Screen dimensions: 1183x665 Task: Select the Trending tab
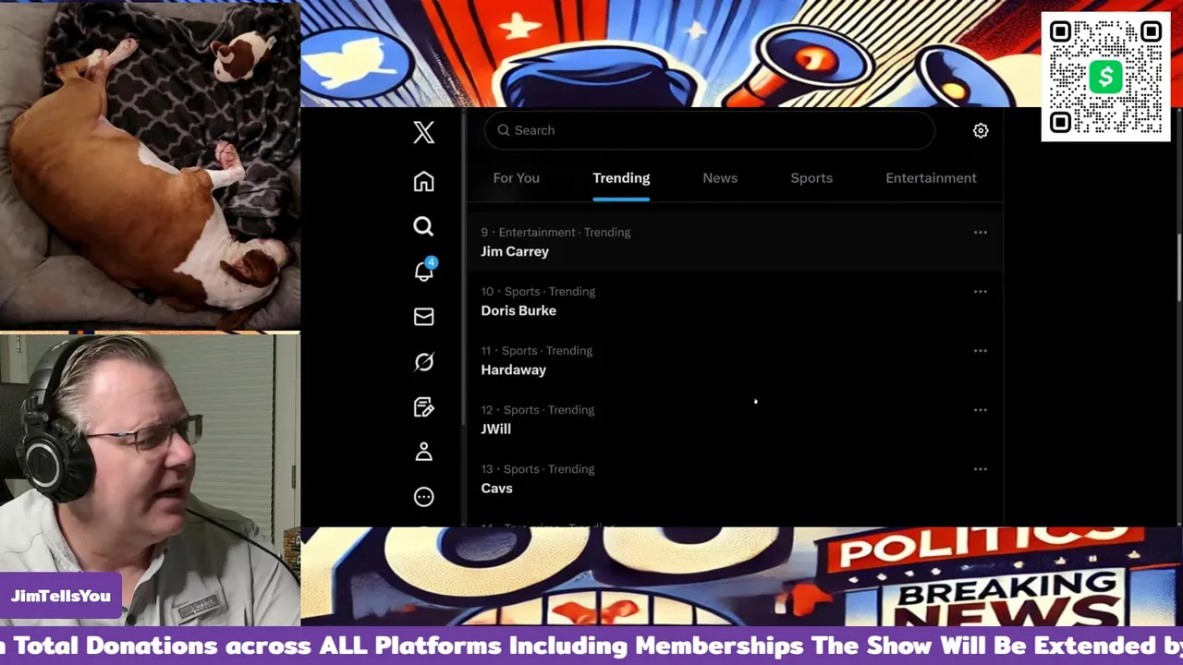pyautogui.click(x=621, y=178)
